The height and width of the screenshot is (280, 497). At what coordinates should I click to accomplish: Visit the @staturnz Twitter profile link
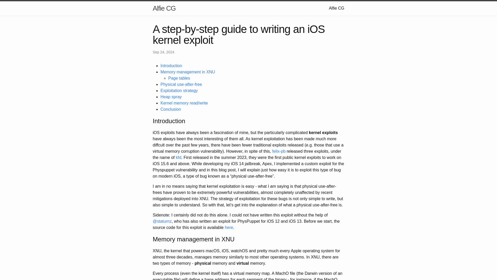click(x=162, y=221)
